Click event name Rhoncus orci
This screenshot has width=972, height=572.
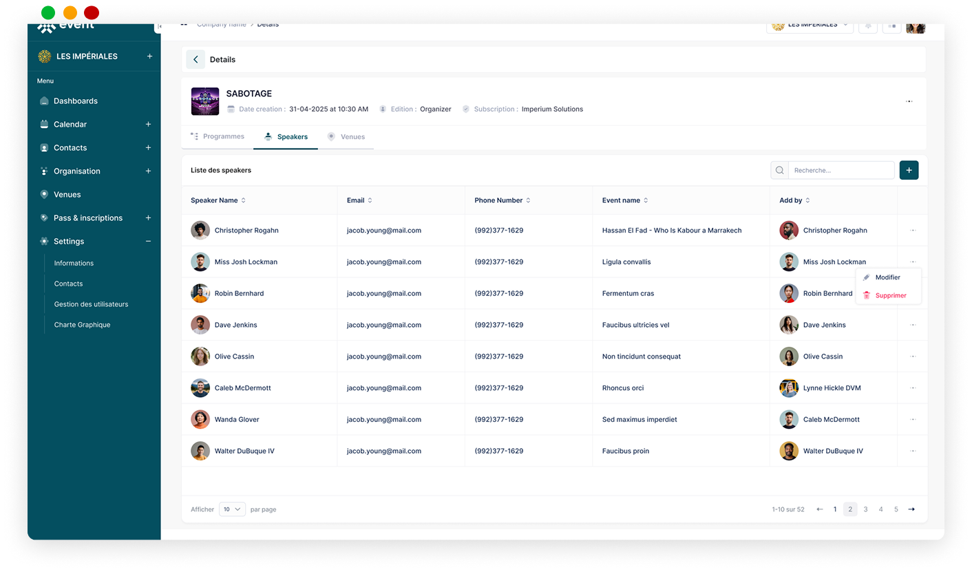pos(623,388)
